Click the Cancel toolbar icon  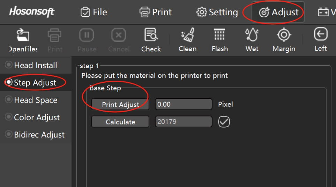119,36
